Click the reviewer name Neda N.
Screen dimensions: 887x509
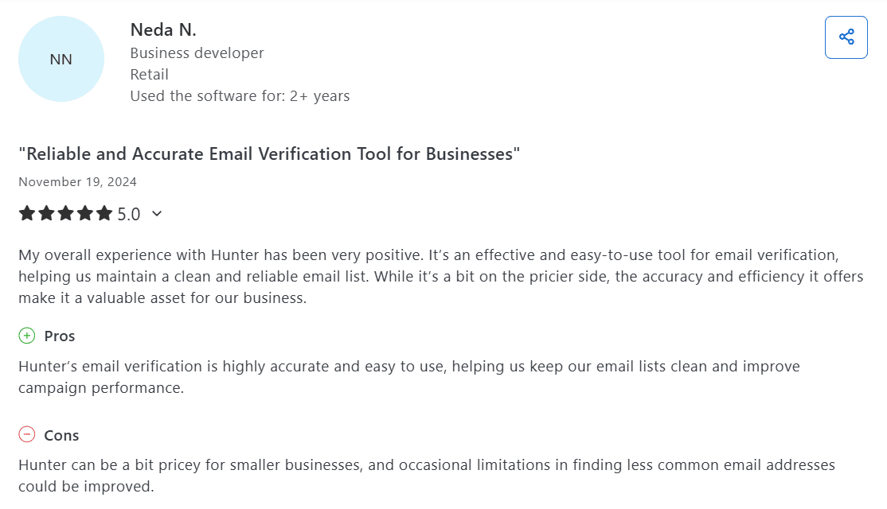163,30
